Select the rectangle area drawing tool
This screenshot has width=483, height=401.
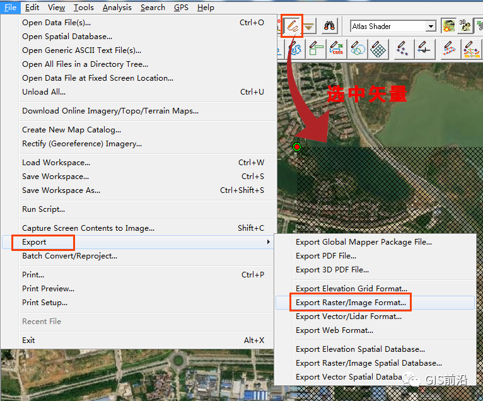coord(316,49)
